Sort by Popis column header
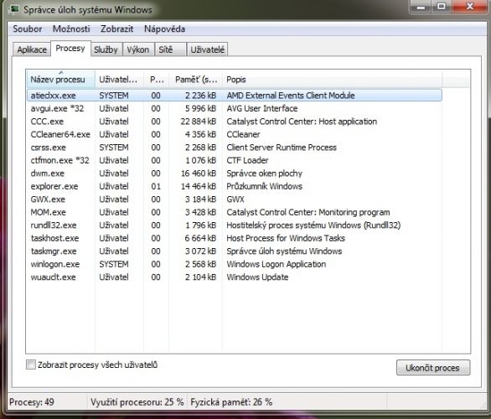The image size is (491, 419). pyautogui.click(x=332, y=80)
